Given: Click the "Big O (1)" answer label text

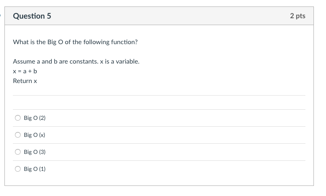Looking at the screenshot, I should click(x=35, y=169).
